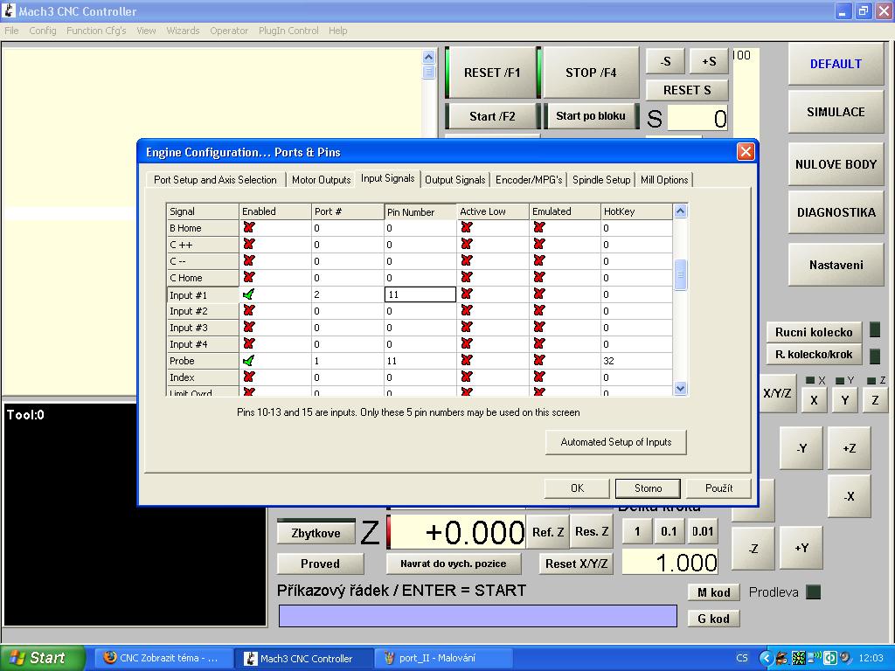Click Automated Setup of Inputs button
The image size is (895, 671).
[x=615, y=442]
